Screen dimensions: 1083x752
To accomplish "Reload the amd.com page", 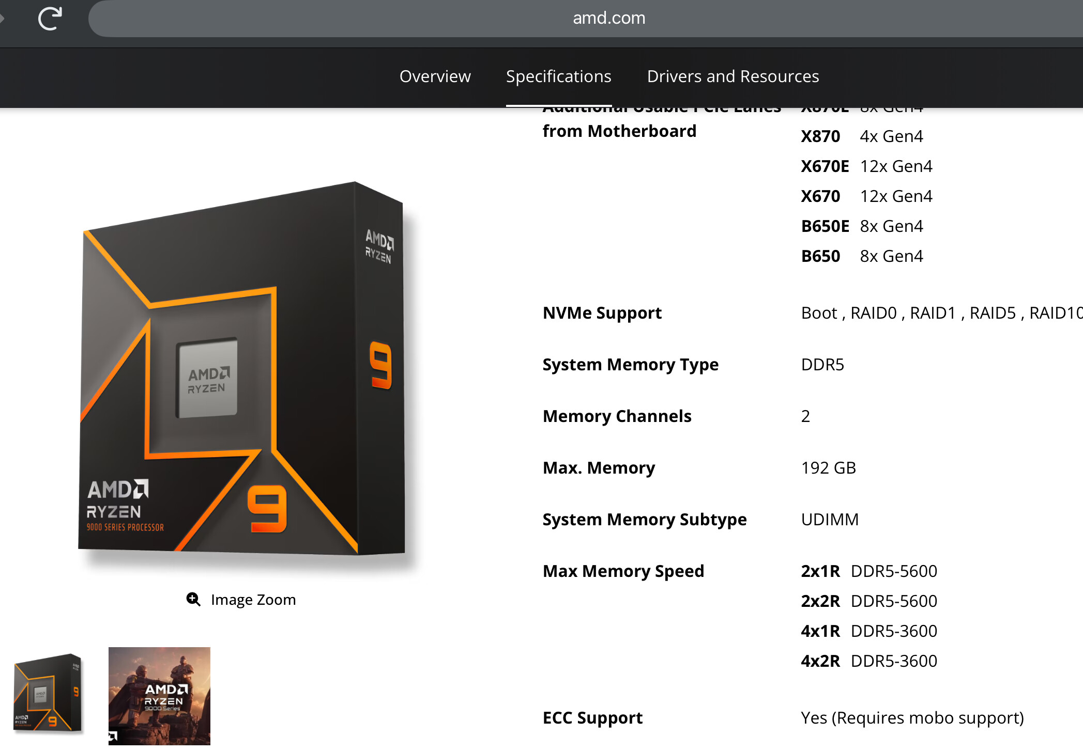I will (50, 19).
